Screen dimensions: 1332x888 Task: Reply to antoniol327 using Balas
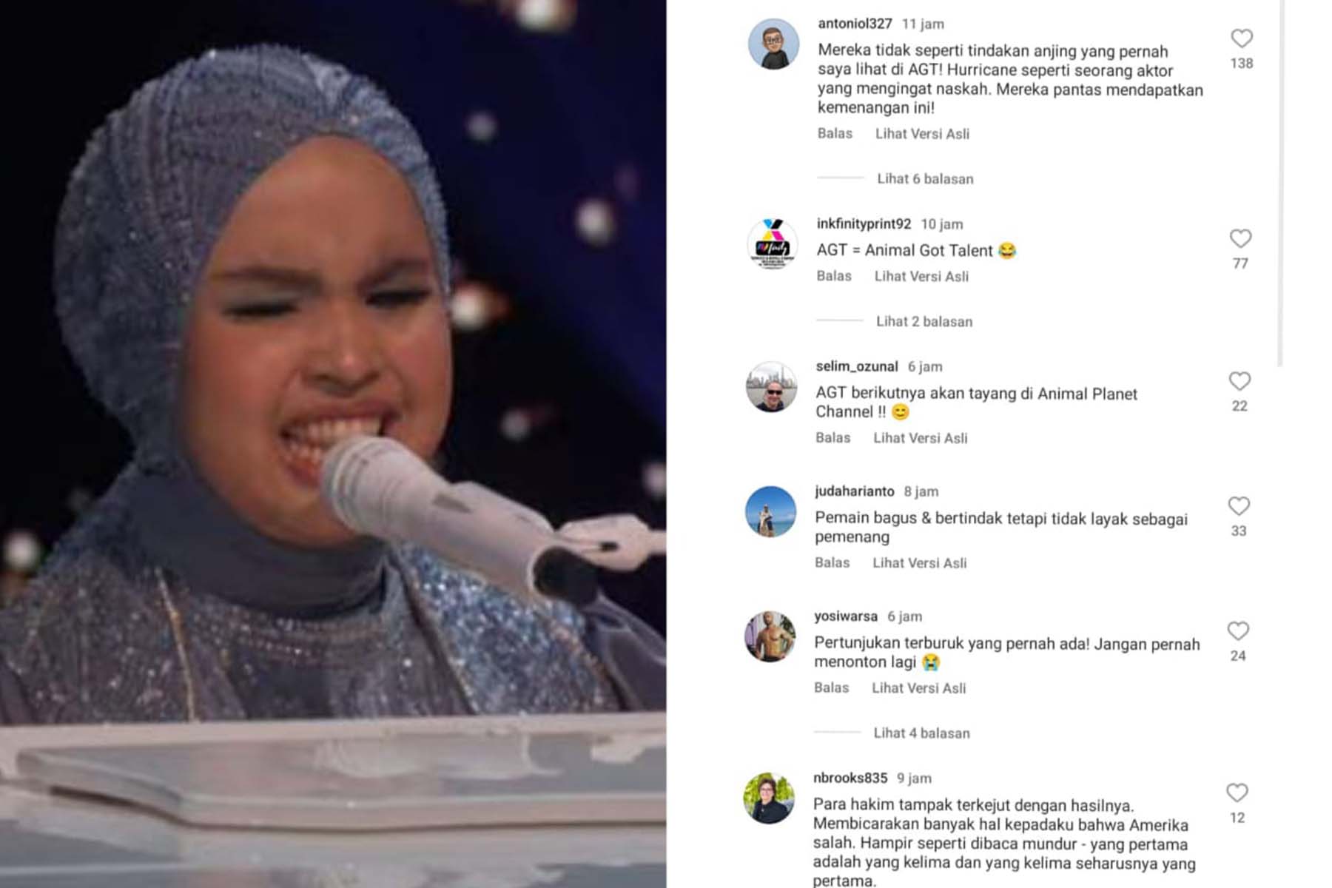click(x=835, y=134)
